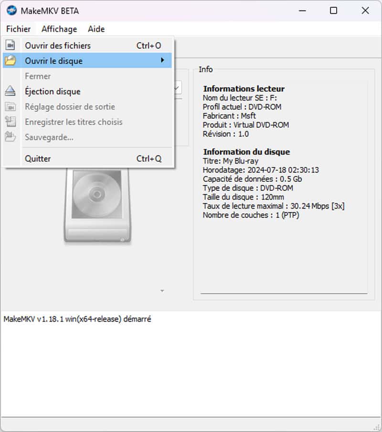Screen dimensions: 382x432
Task: Click 'Profil actuel : DVD-ROM' line
Action: (x=242, y=107)
